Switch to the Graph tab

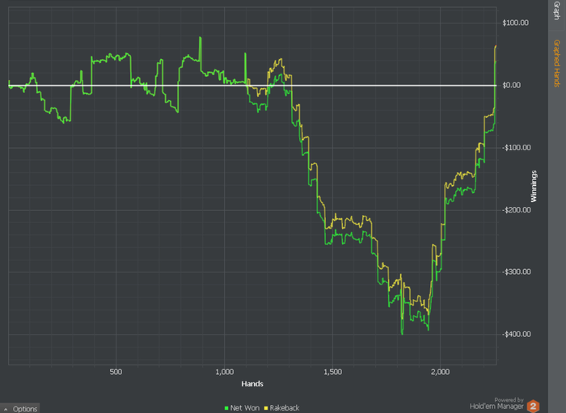click(x=557, y=11)
